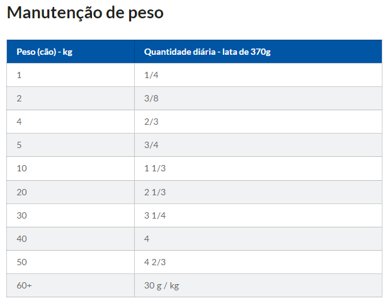
Task: Click the 3/4 quantity value
Action: pyautogui.click(x=151, y=145)
